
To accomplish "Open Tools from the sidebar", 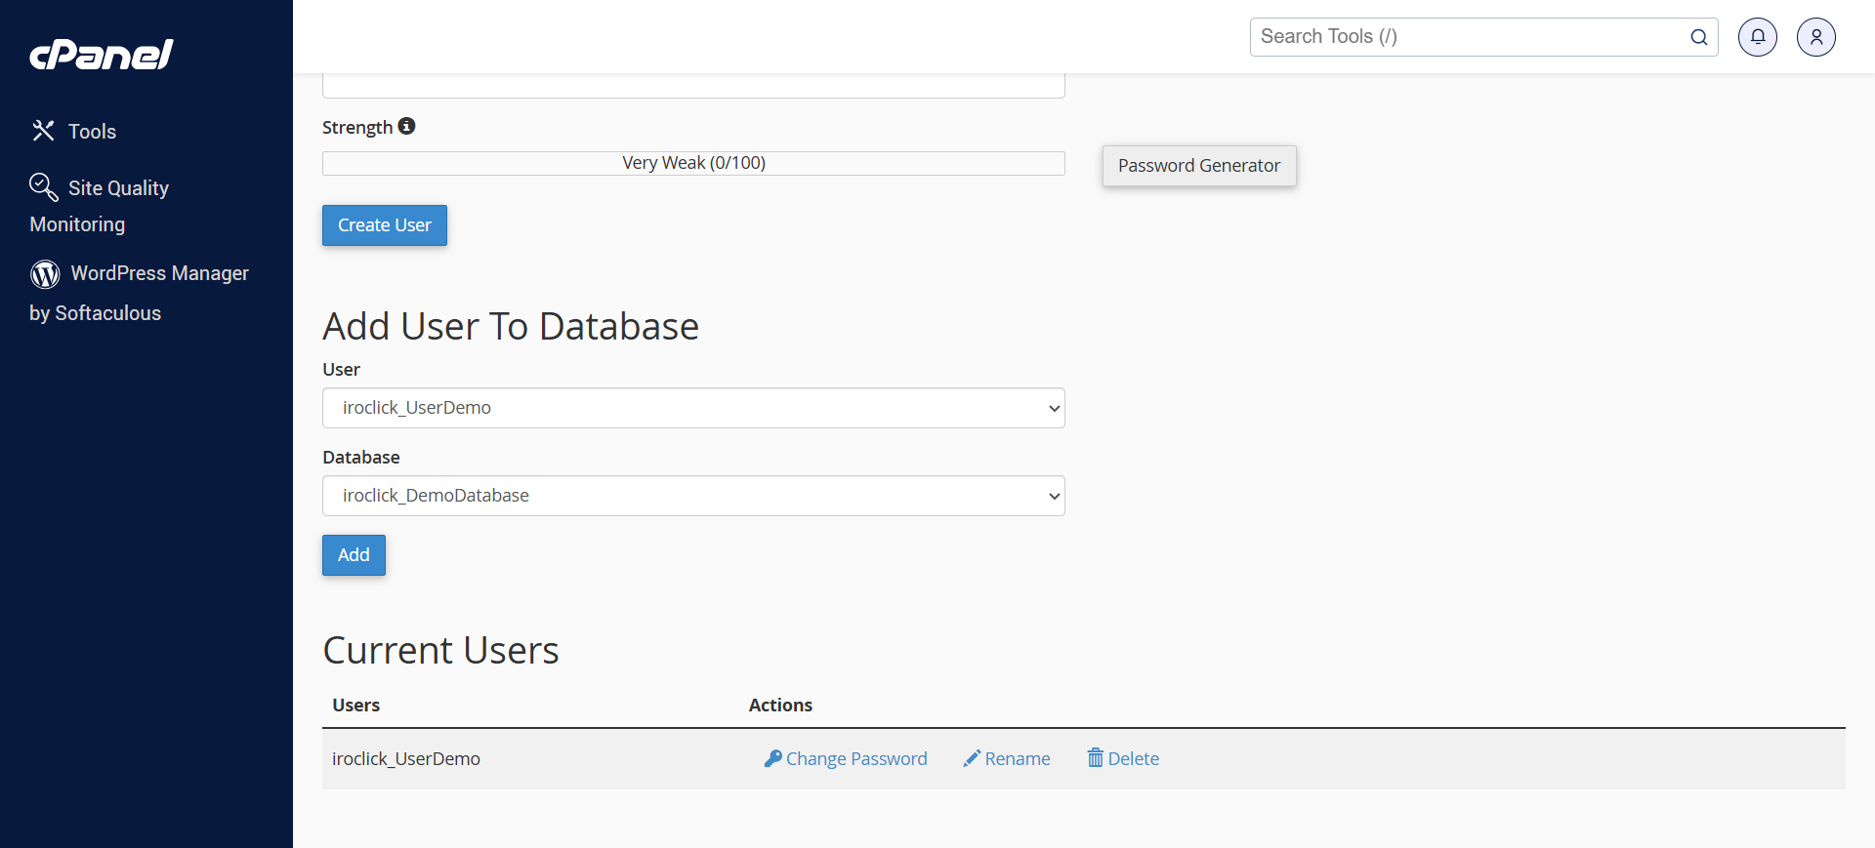I will tap(92, 132).
